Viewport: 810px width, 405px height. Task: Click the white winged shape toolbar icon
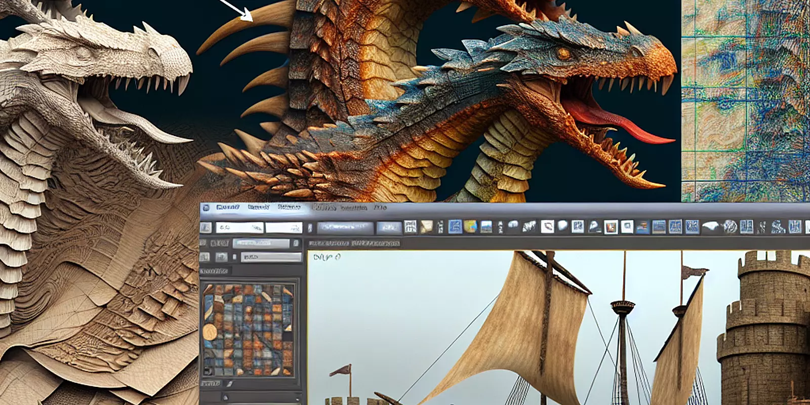[711, 227]
